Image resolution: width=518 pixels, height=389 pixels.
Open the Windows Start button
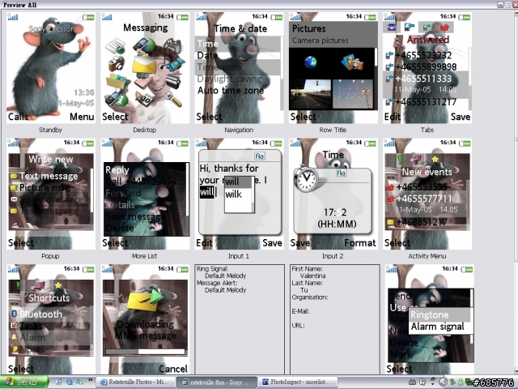[x=24, y=382]
